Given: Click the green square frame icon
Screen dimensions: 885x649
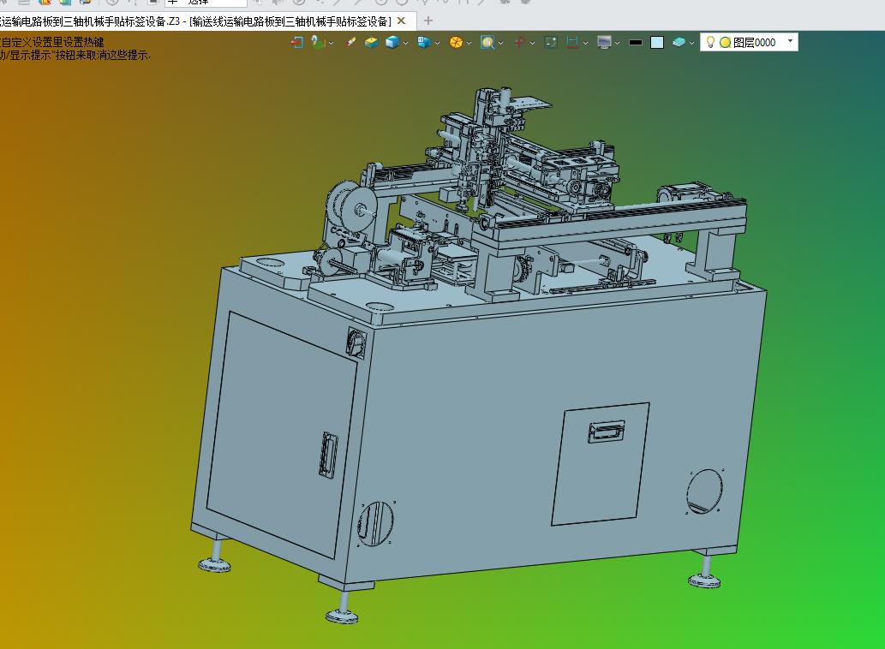Looking at the screenshot, I should [551, 42].
